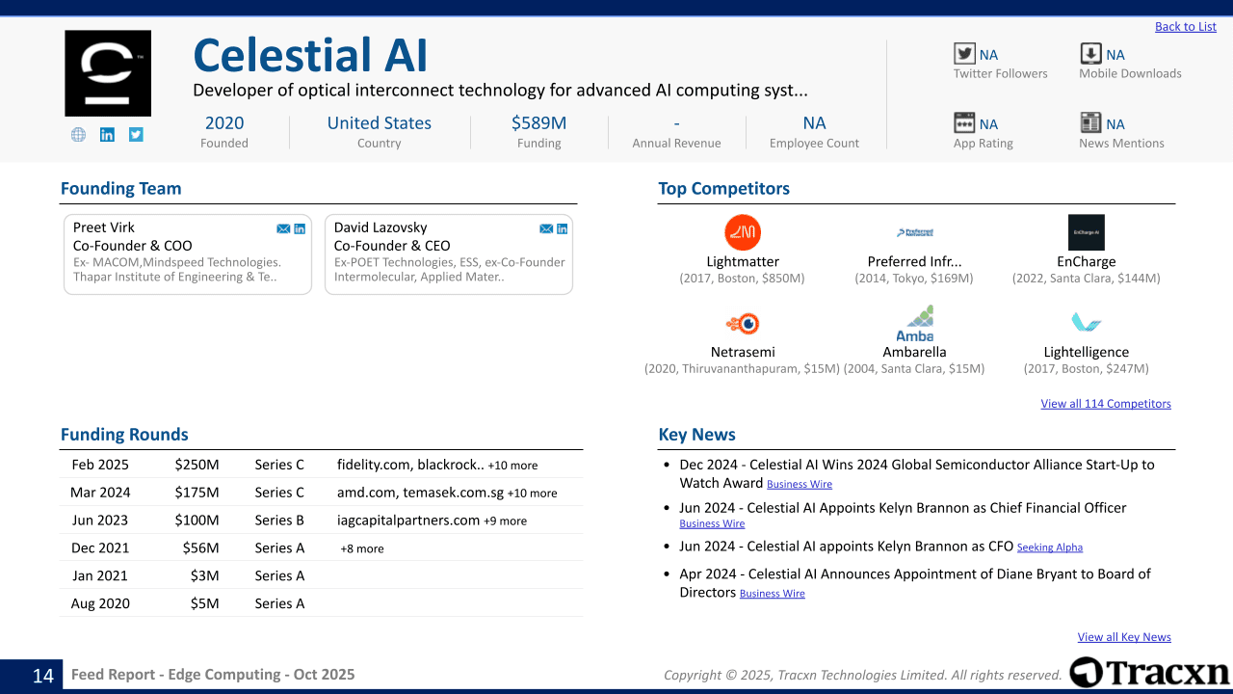
Task: Open Celestial AI's LinkedIn company icon
Action: [107, 135]
